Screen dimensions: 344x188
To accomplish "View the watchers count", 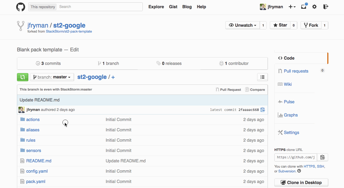I will click(263, 25).
